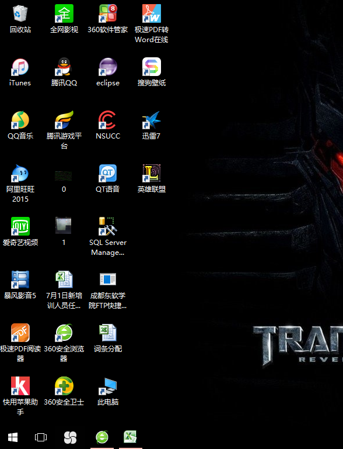
Task: Open the 腾讯QQ penguin icon
Action: [x=64, y=67]
